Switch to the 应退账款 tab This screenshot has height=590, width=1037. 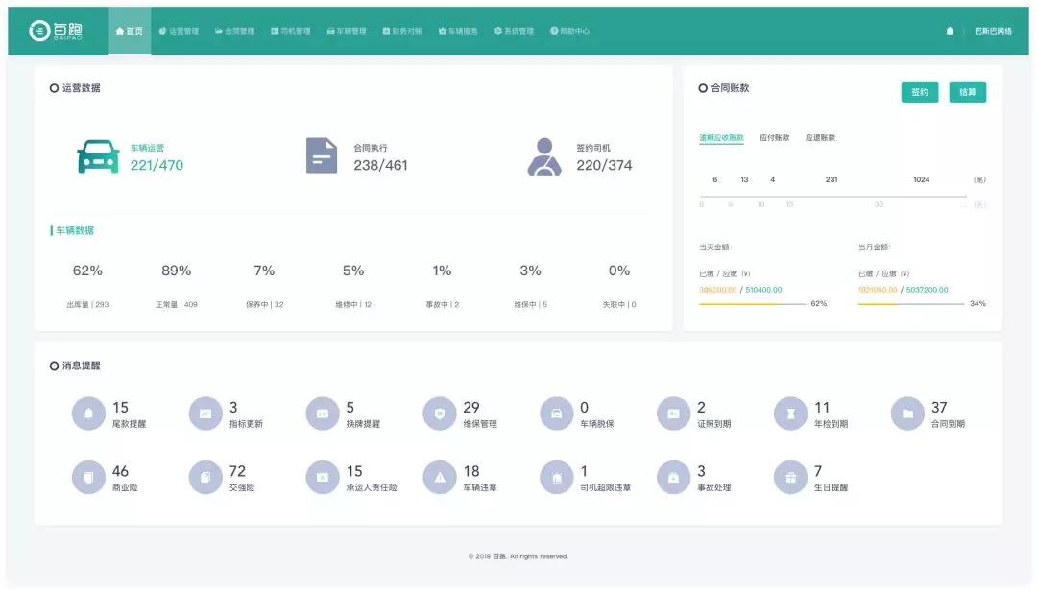click(x=820, y=138)
